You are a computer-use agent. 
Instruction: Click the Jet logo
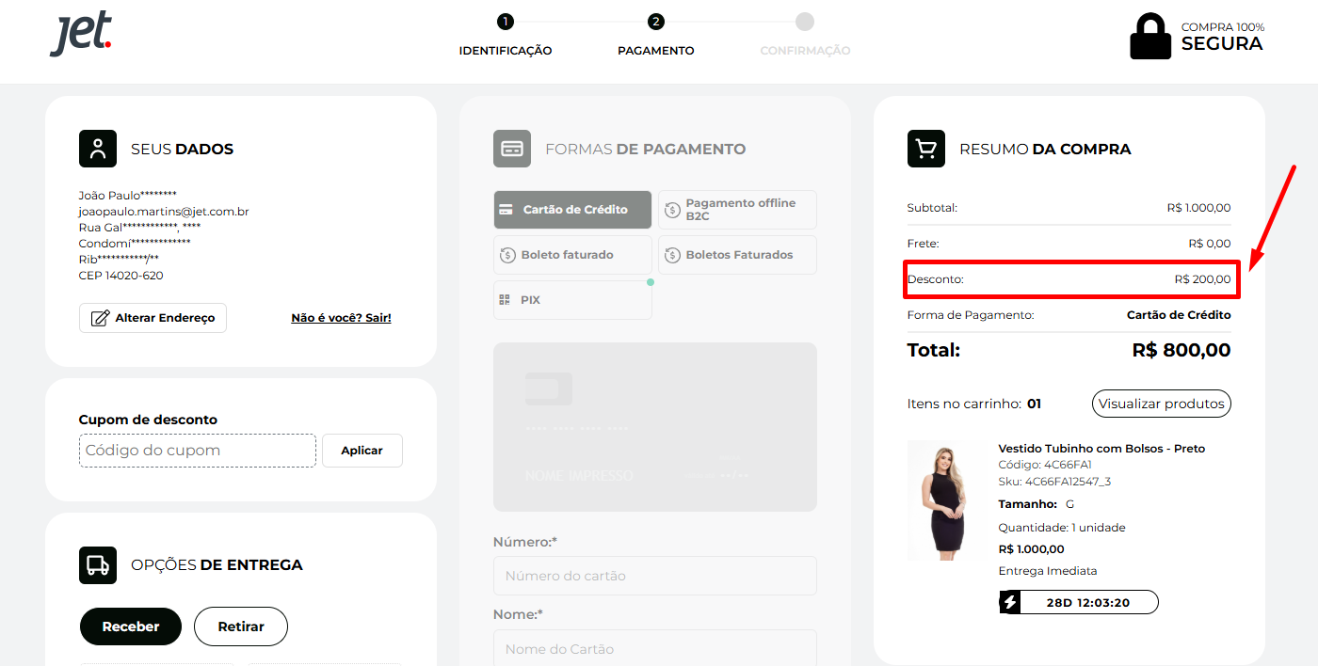81,35
